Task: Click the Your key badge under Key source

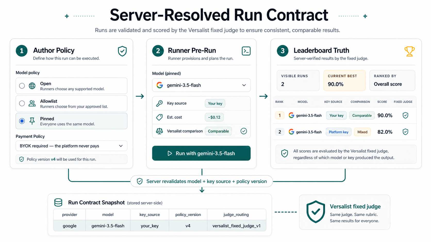Action: pyautogui.click(x=215, y=103)
